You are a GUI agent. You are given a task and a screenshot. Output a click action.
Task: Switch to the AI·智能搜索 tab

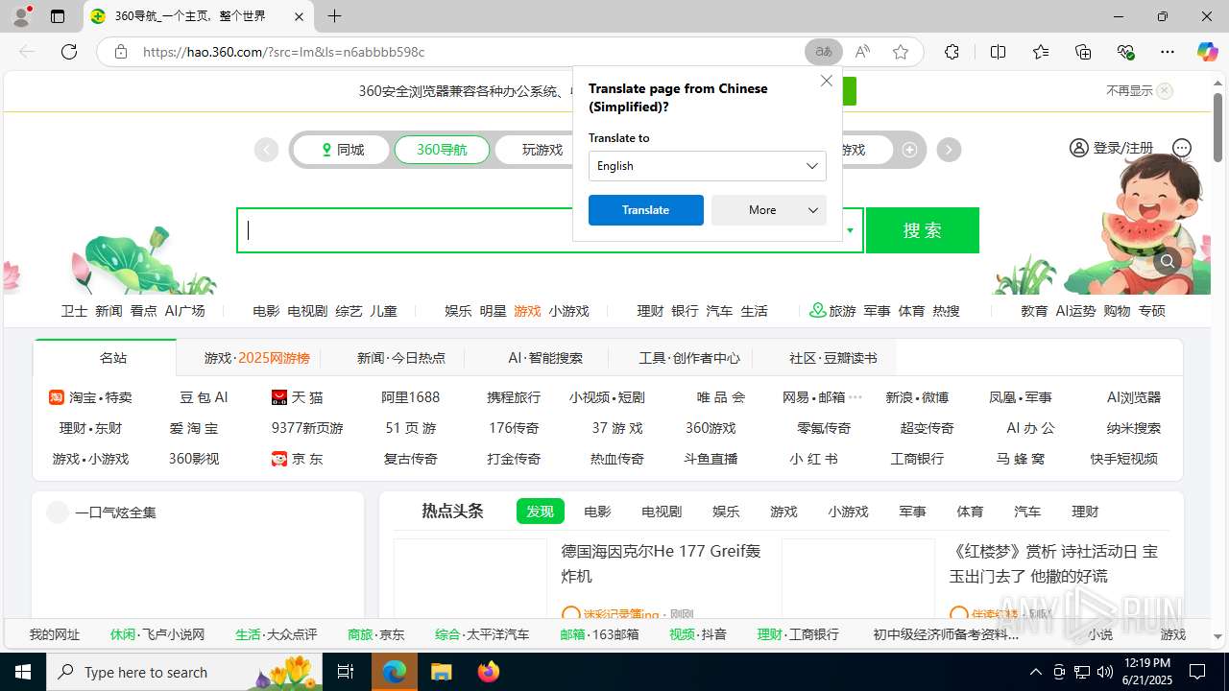point(545,358)
